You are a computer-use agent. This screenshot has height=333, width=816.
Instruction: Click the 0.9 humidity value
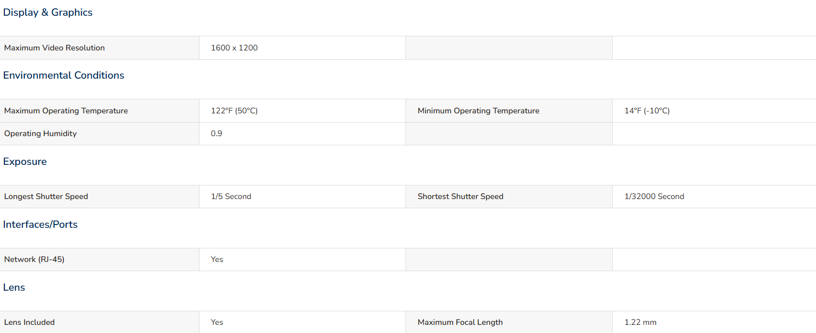point(216,133)
